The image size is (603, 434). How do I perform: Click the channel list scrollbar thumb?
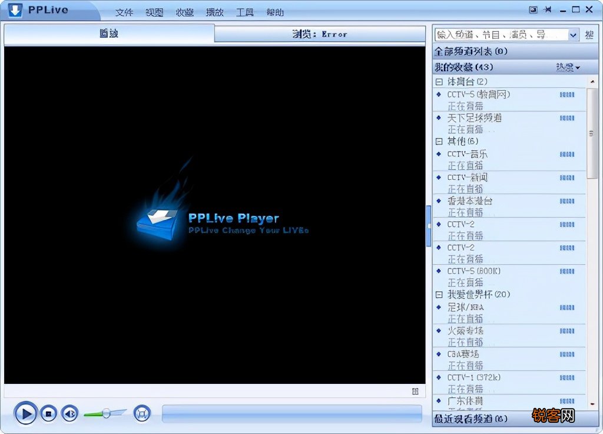pyautogui.click(x=592, y=134)
